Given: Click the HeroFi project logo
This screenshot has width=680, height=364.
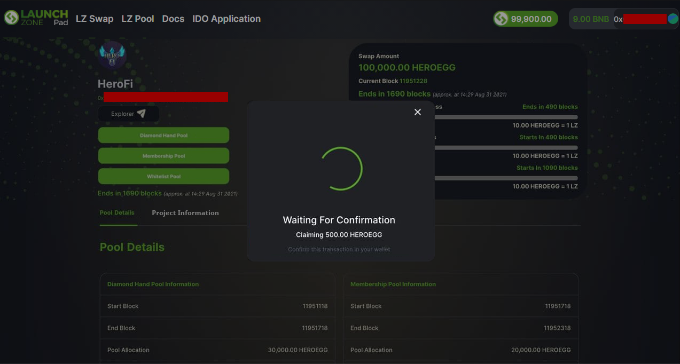Looking at the screenshot, I should coord(112,56).
